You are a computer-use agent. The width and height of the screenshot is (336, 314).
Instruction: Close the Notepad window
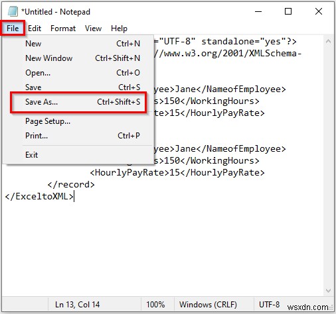[x=319, y=11]
